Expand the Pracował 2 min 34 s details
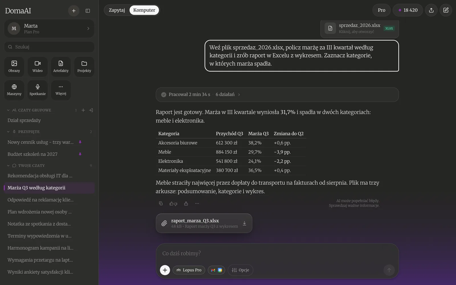This screenshot has width=456, height=285. (x=277, y=95)
